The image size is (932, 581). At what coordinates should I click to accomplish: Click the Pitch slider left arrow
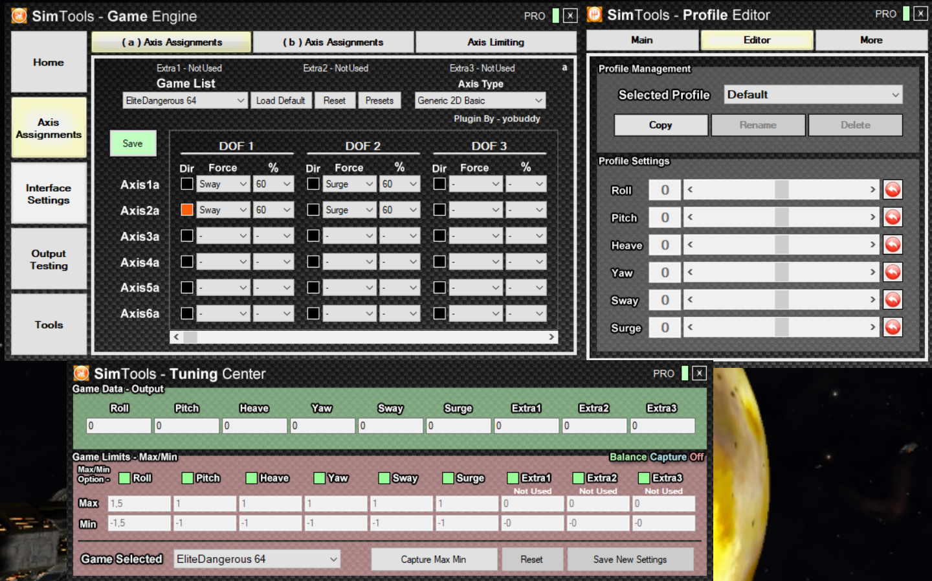690,217
